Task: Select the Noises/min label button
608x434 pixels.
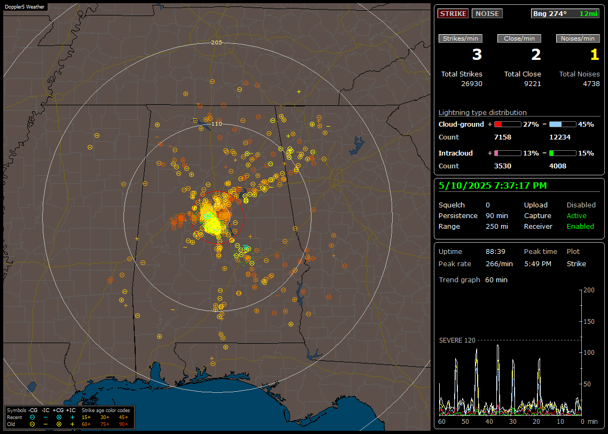Action: (x=578, y=38)
